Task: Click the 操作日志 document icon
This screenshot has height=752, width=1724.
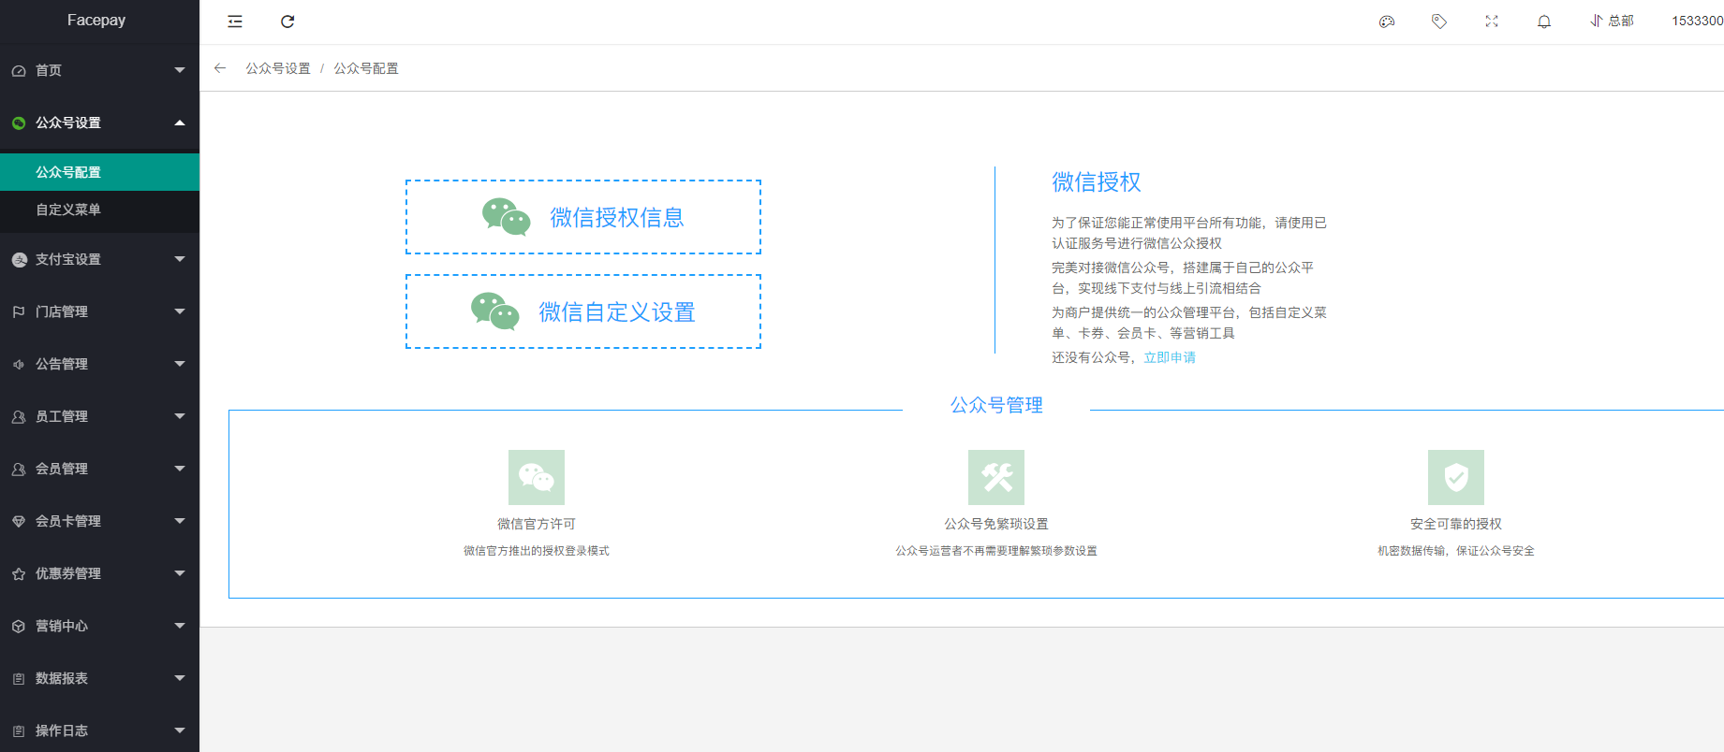Action: pos(19,731)
